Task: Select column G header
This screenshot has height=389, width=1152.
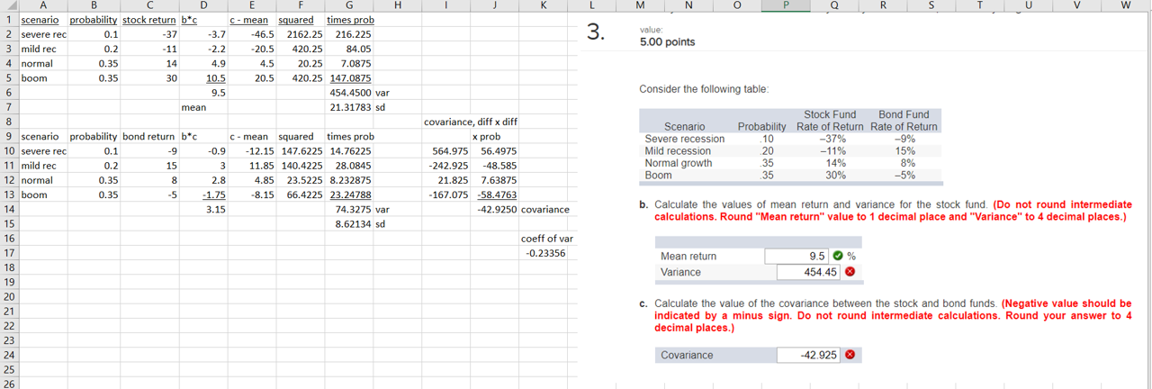Action: [x=350, y=5]
